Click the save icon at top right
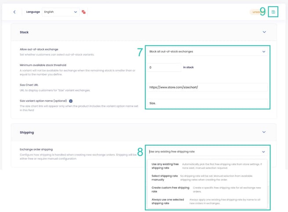 point(273,12)
